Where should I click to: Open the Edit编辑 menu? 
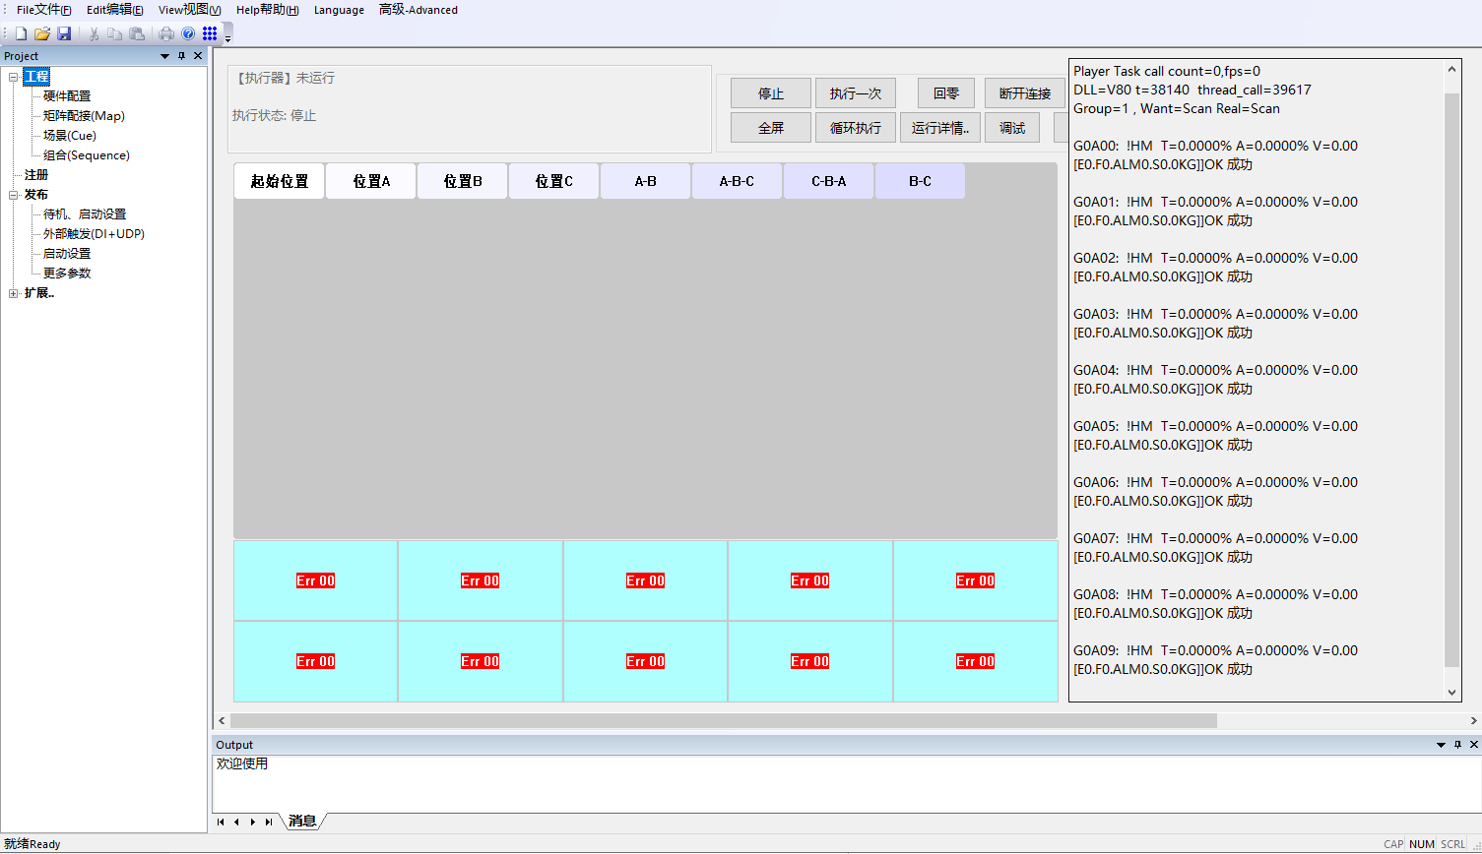pos(114,10)
